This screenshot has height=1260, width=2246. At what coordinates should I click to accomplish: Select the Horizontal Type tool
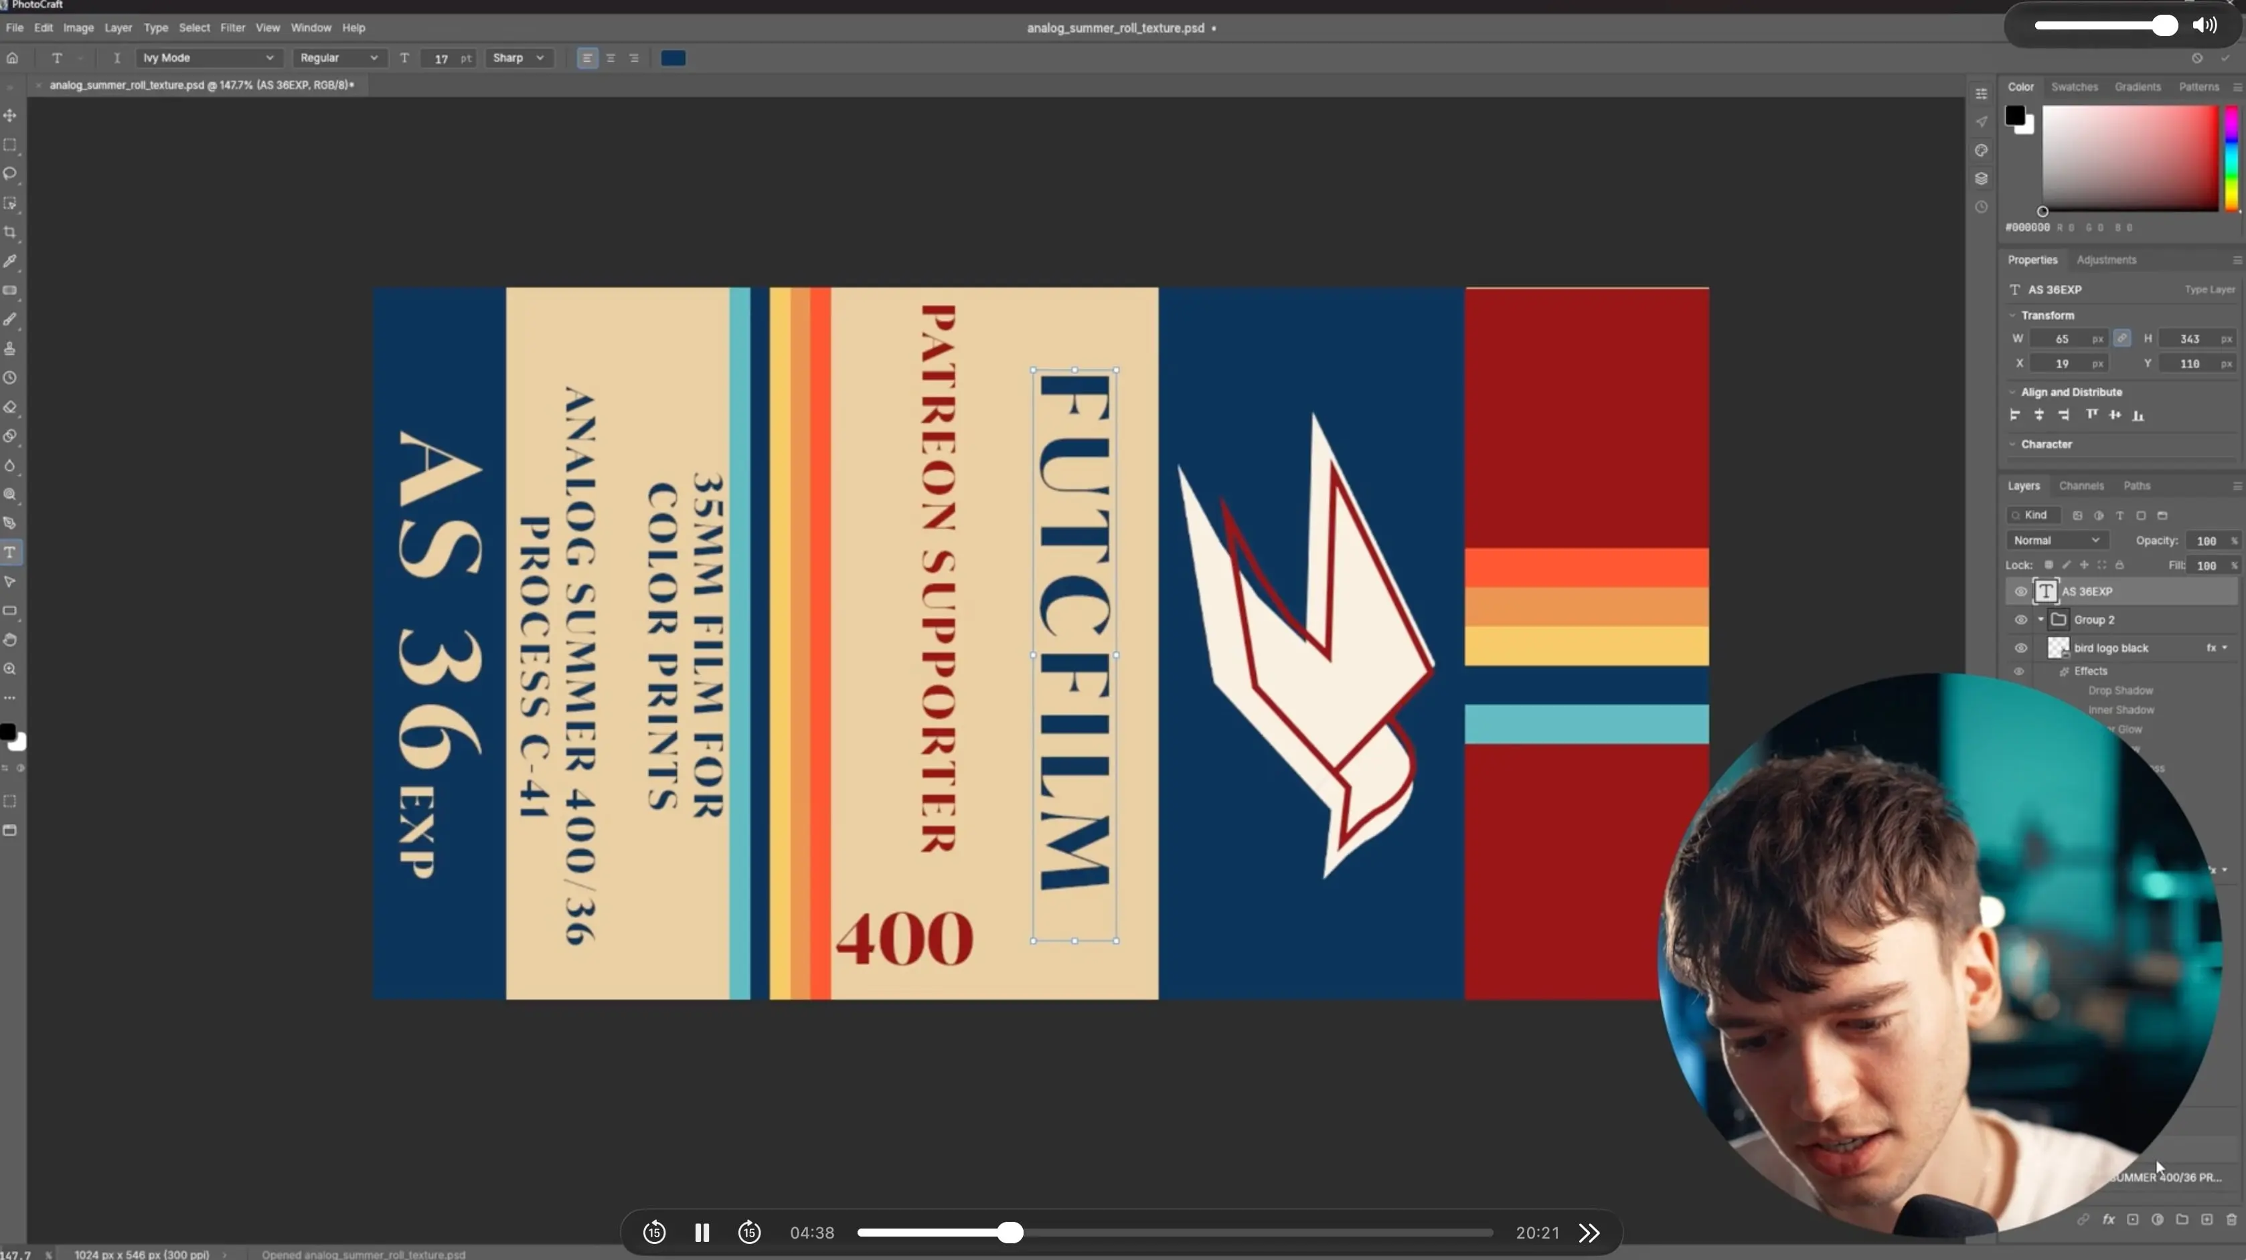pos(11,553)
